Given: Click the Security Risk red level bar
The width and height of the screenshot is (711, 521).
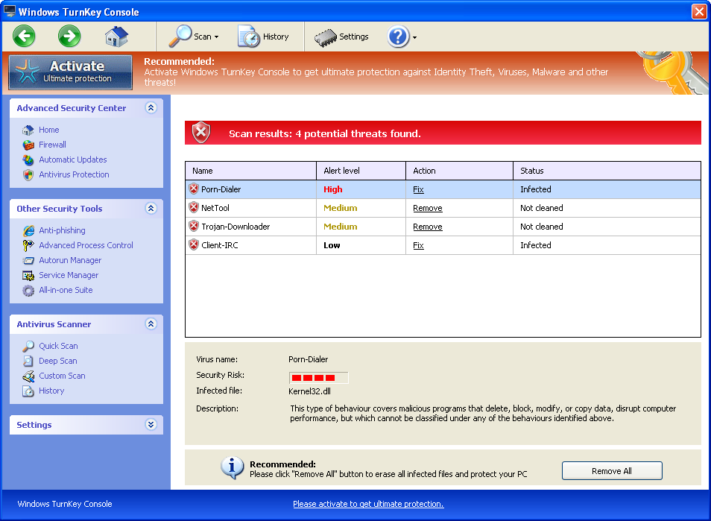Looking at the screenshot, I should (x=318, y=378).
